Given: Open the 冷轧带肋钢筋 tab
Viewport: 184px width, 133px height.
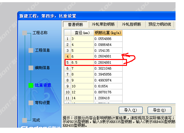Looking at the screenshot, I should click(x=103, y=24).
